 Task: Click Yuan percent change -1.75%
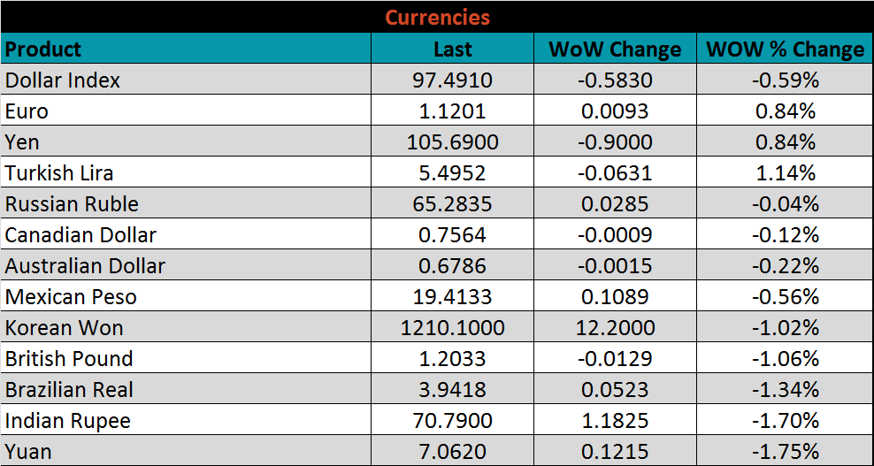click(x=785, y=452)
